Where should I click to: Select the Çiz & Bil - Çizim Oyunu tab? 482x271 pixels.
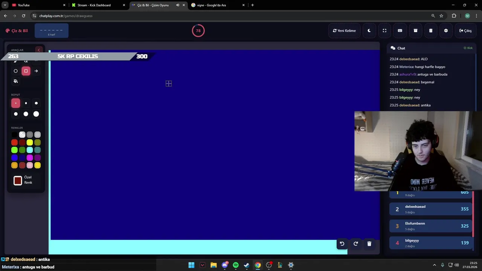158,5
